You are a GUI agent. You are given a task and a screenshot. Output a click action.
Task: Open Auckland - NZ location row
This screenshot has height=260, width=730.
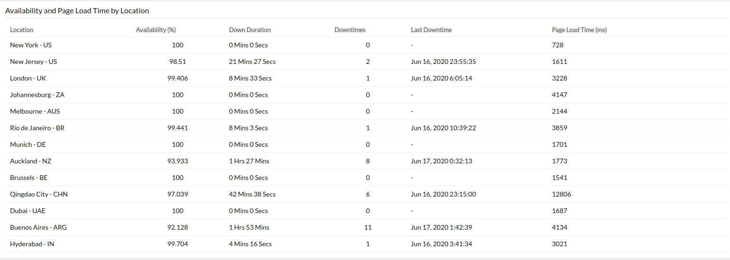pyautogui.click(x=30, y=161)
